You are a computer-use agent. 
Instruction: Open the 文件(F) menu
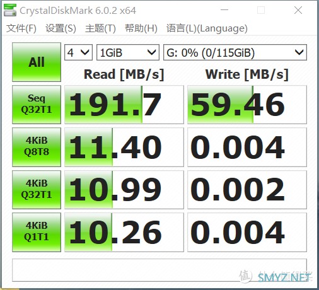tap(21, 28)
